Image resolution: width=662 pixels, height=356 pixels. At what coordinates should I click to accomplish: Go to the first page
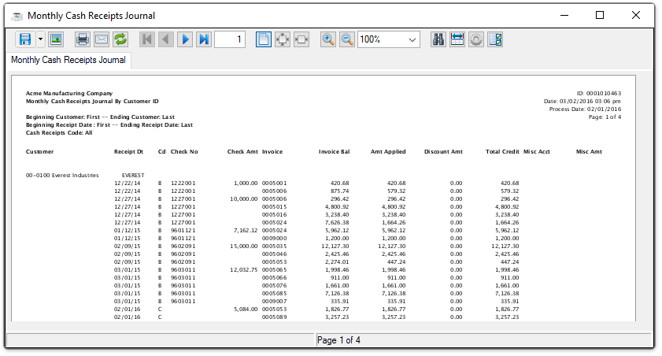(147, 39)
